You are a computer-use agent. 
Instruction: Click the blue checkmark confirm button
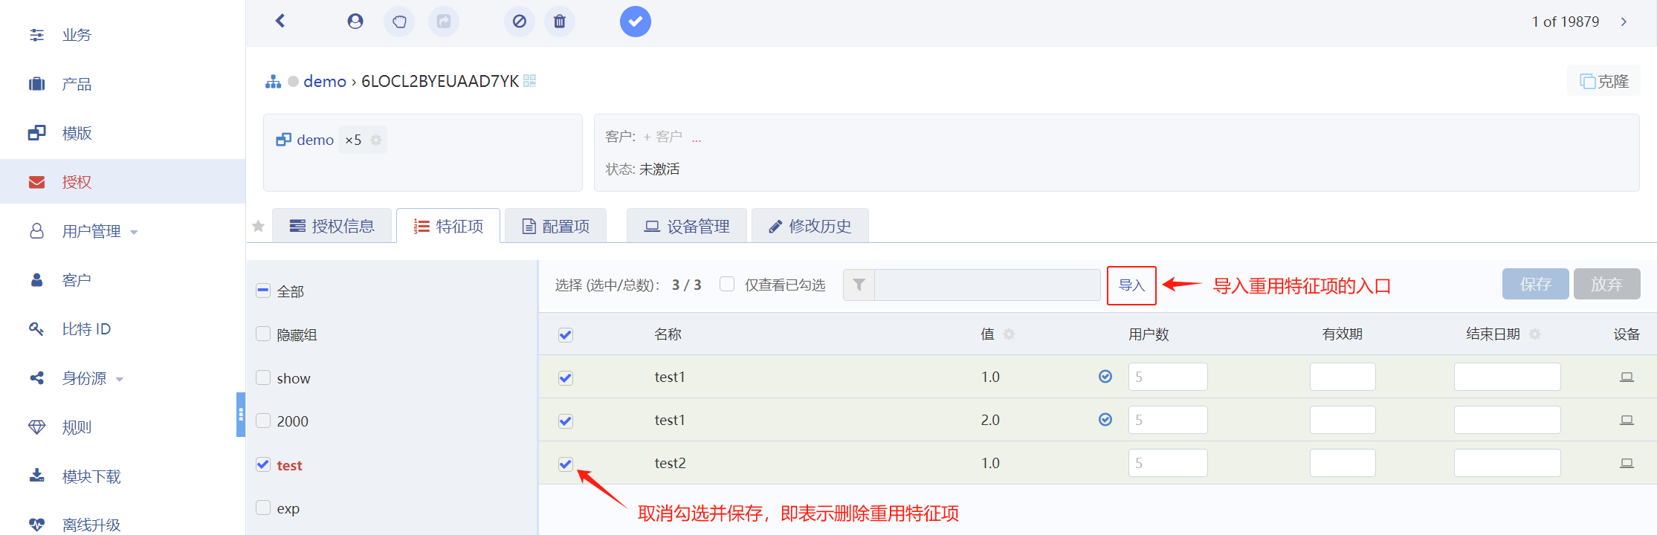(x=636, y=22)
